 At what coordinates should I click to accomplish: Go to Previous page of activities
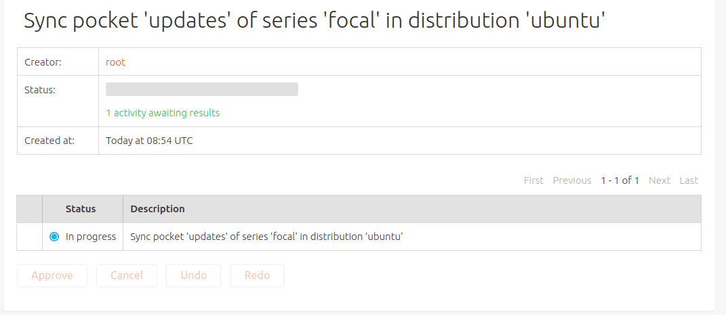click(x=572, y=180)
